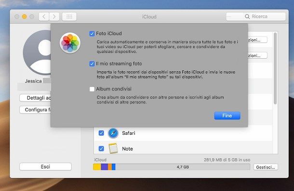Uncheck the Safari sync checkbox
Screen dimensions: 294x191
(x=101, y=133)
